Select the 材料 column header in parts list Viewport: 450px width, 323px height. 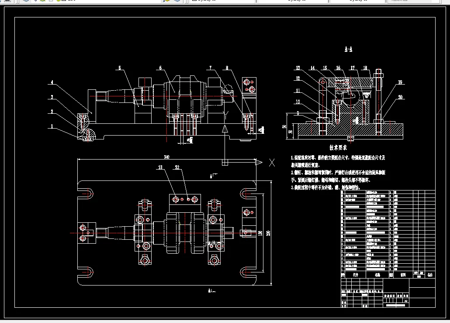(403, 275)
